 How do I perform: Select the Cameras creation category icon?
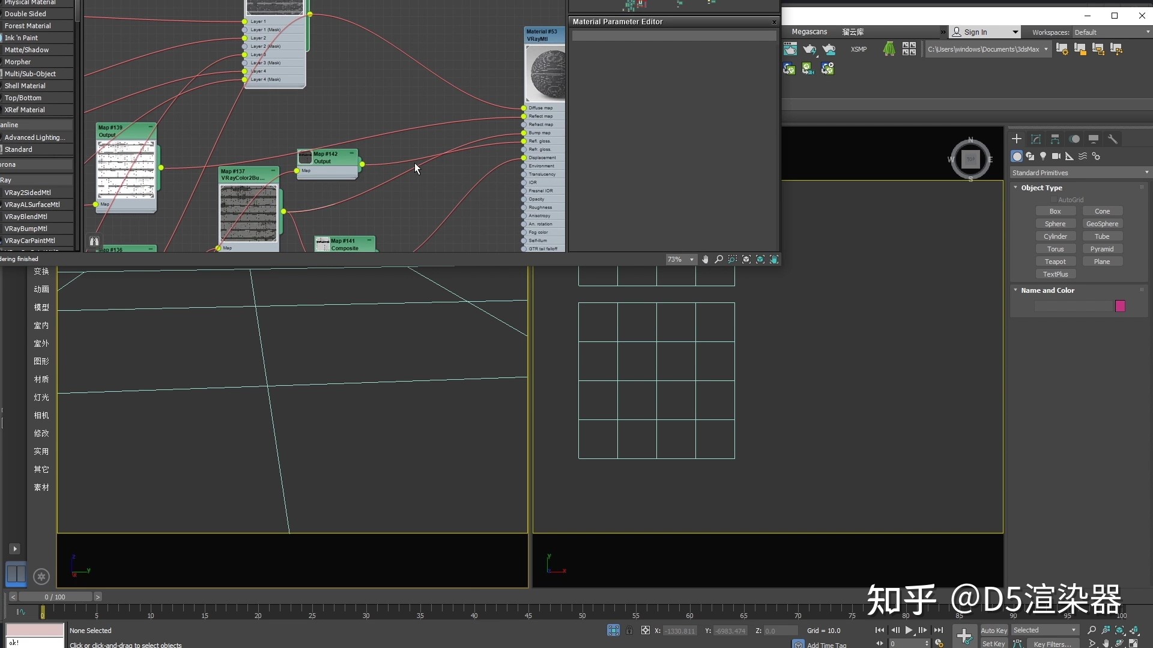(x=1056, y=156)
